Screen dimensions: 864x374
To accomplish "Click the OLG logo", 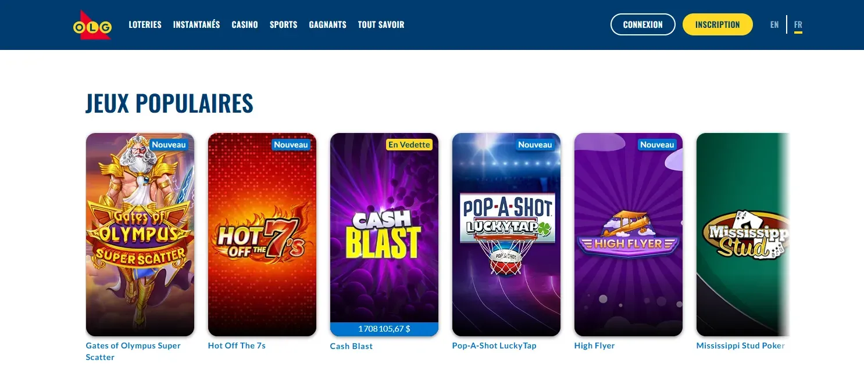I will pyautogui.click(x=92, y=24).
